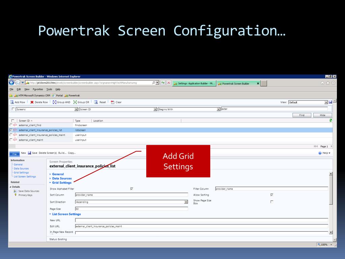Click the Edit URL input field

(201, 226)
